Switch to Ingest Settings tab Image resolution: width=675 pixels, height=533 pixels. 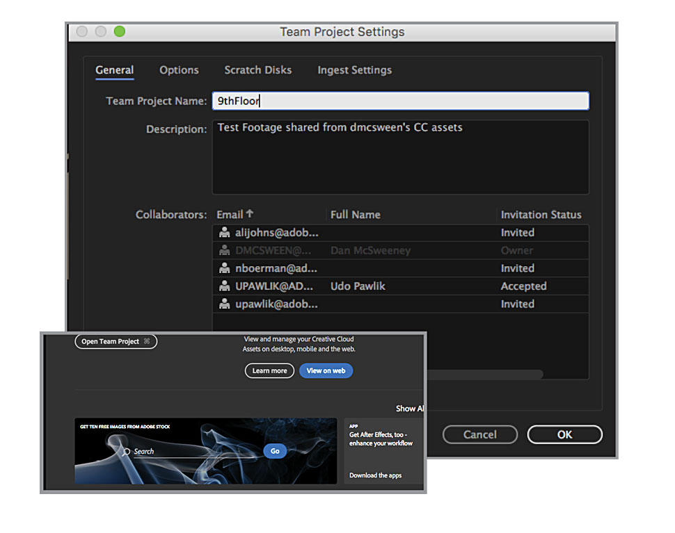[355, 70]
